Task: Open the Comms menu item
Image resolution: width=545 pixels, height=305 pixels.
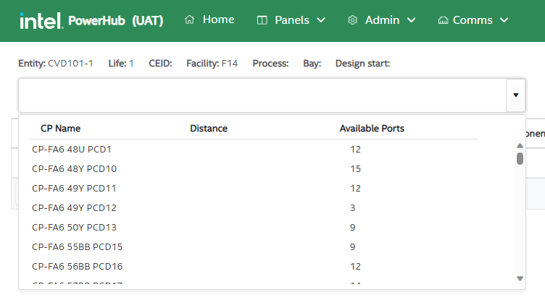Action: point(473,20)
